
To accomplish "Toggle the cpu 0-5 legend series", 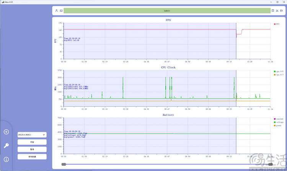I will tap(278, 72).
